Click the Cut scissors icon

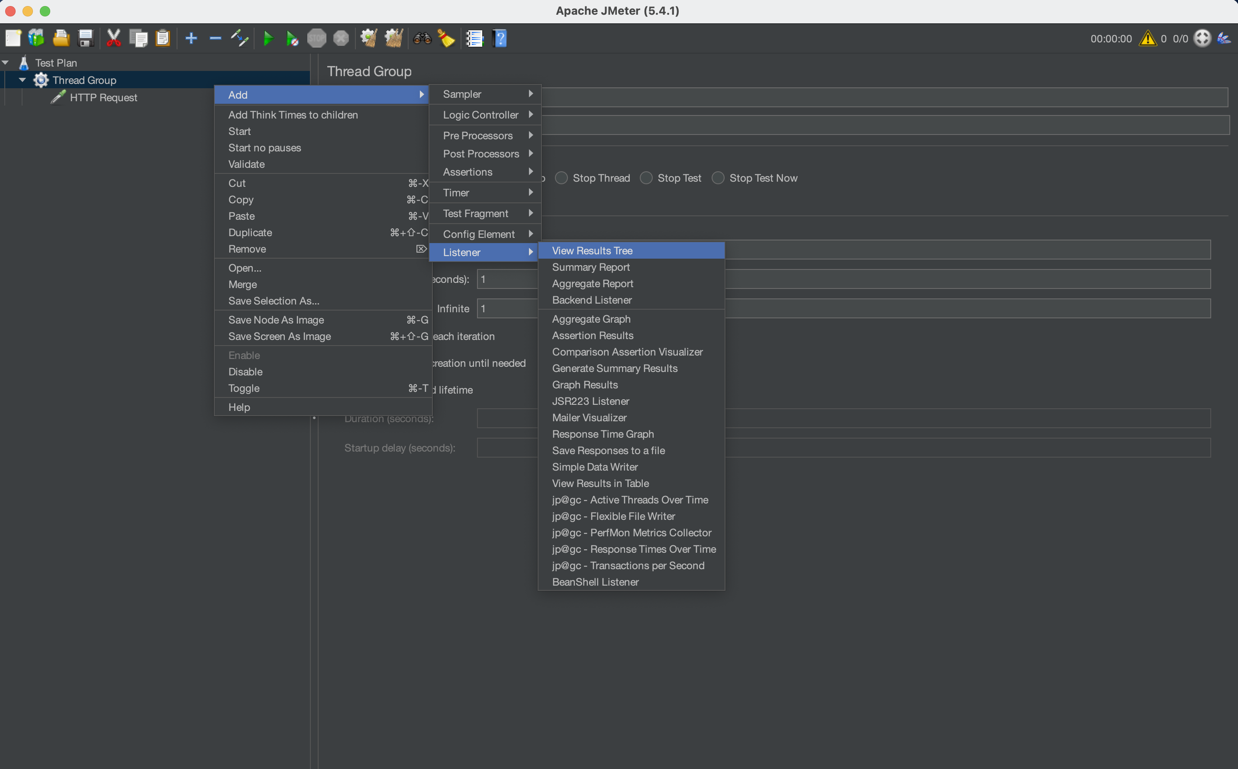point(114,38)
